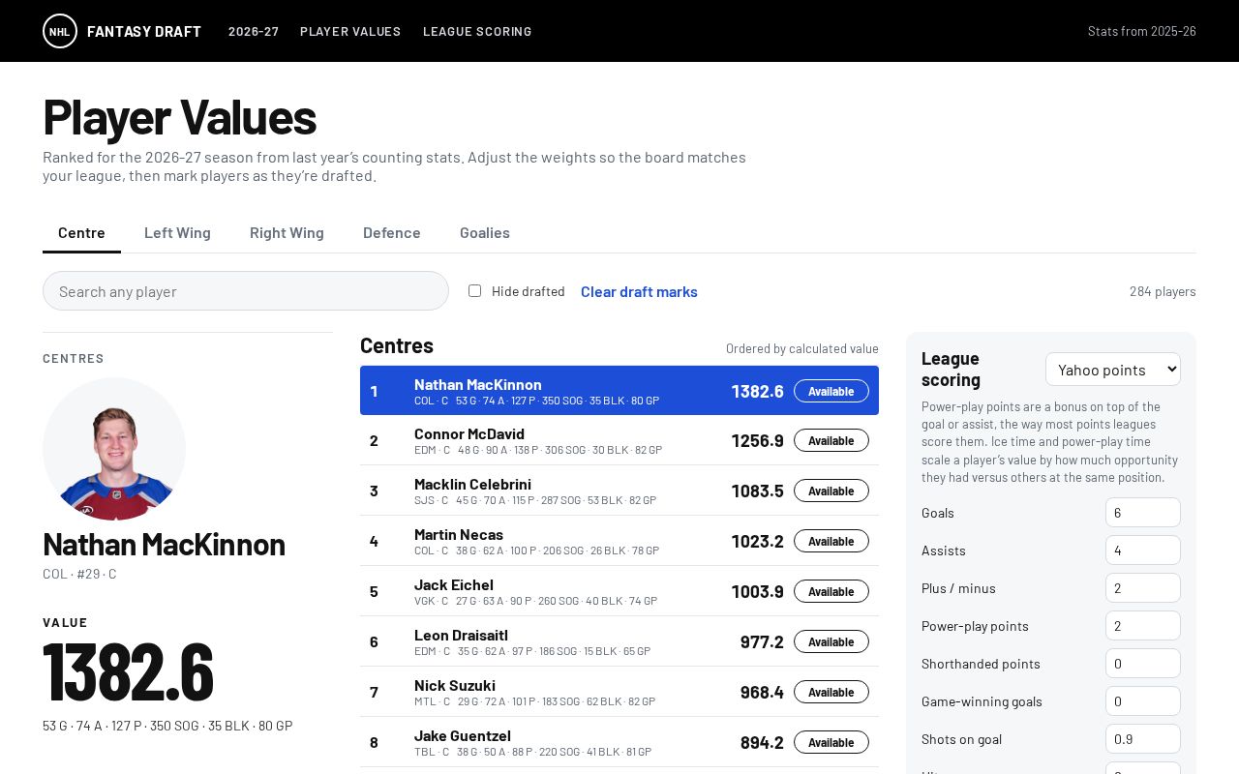Select Leon Draisaitl in the list
The width and height of the screenshot is (1239, 774).
(619, 641)
